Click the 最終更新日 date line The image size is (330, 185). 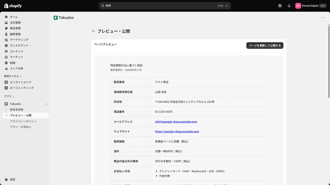(x=126, y=70)
